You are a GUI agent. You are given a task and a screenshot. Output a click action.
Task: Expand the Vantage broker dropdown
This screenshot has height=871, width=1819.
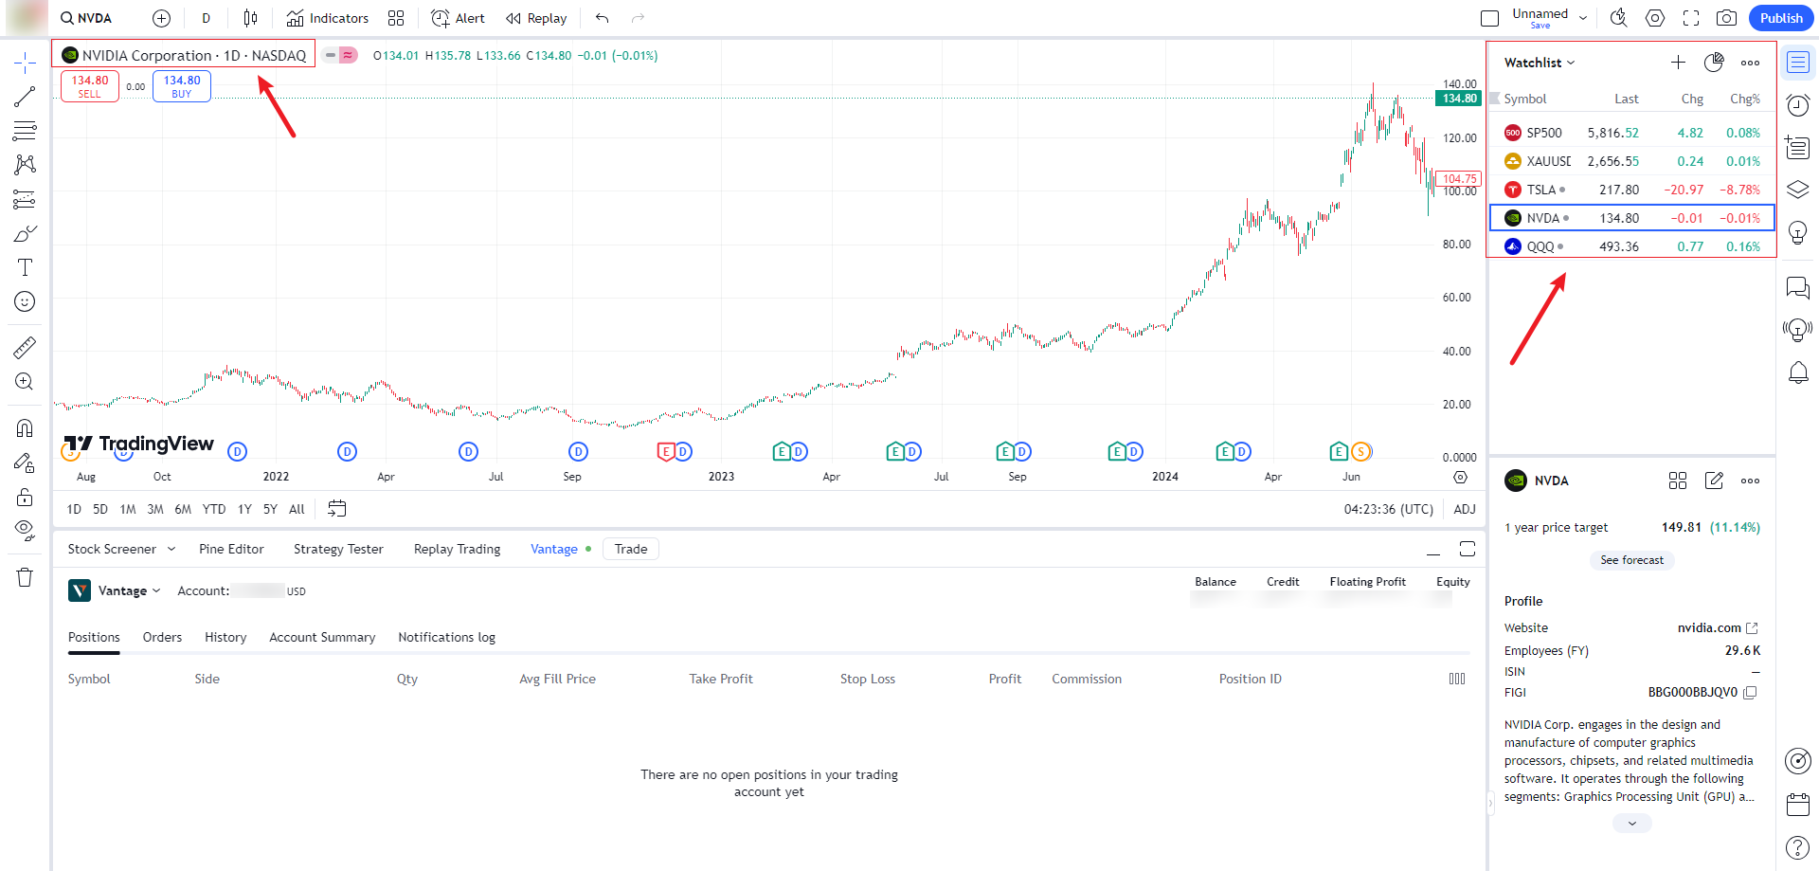(x=129, y=590)
